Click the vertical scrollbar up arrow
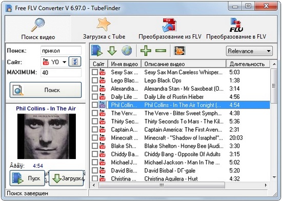This screenshot has width=282, height=201. pos(274,64)
